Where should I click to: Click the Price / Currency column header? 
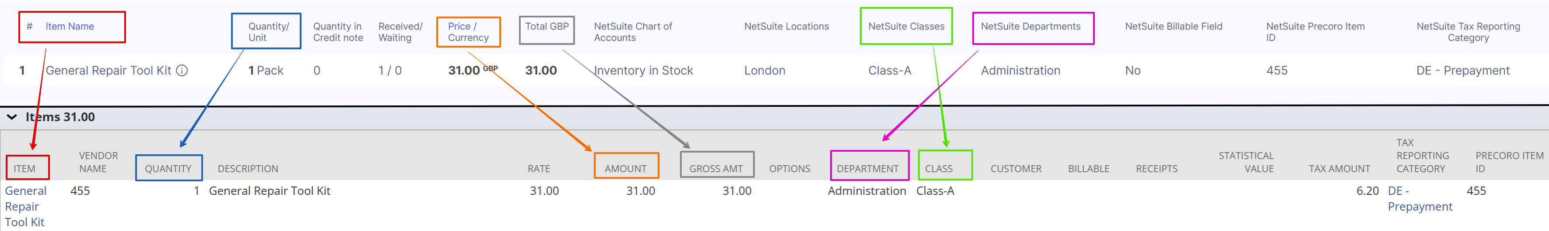[468, 32]
